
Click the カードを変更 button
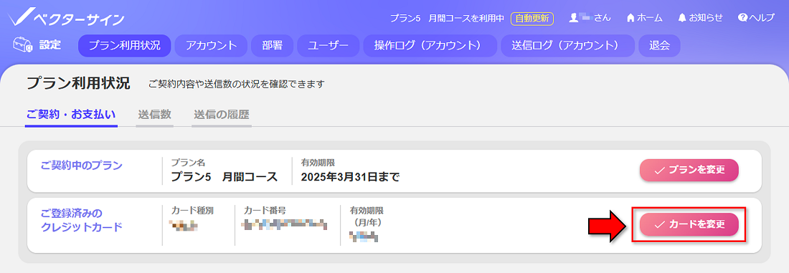(x=689, y=224)
